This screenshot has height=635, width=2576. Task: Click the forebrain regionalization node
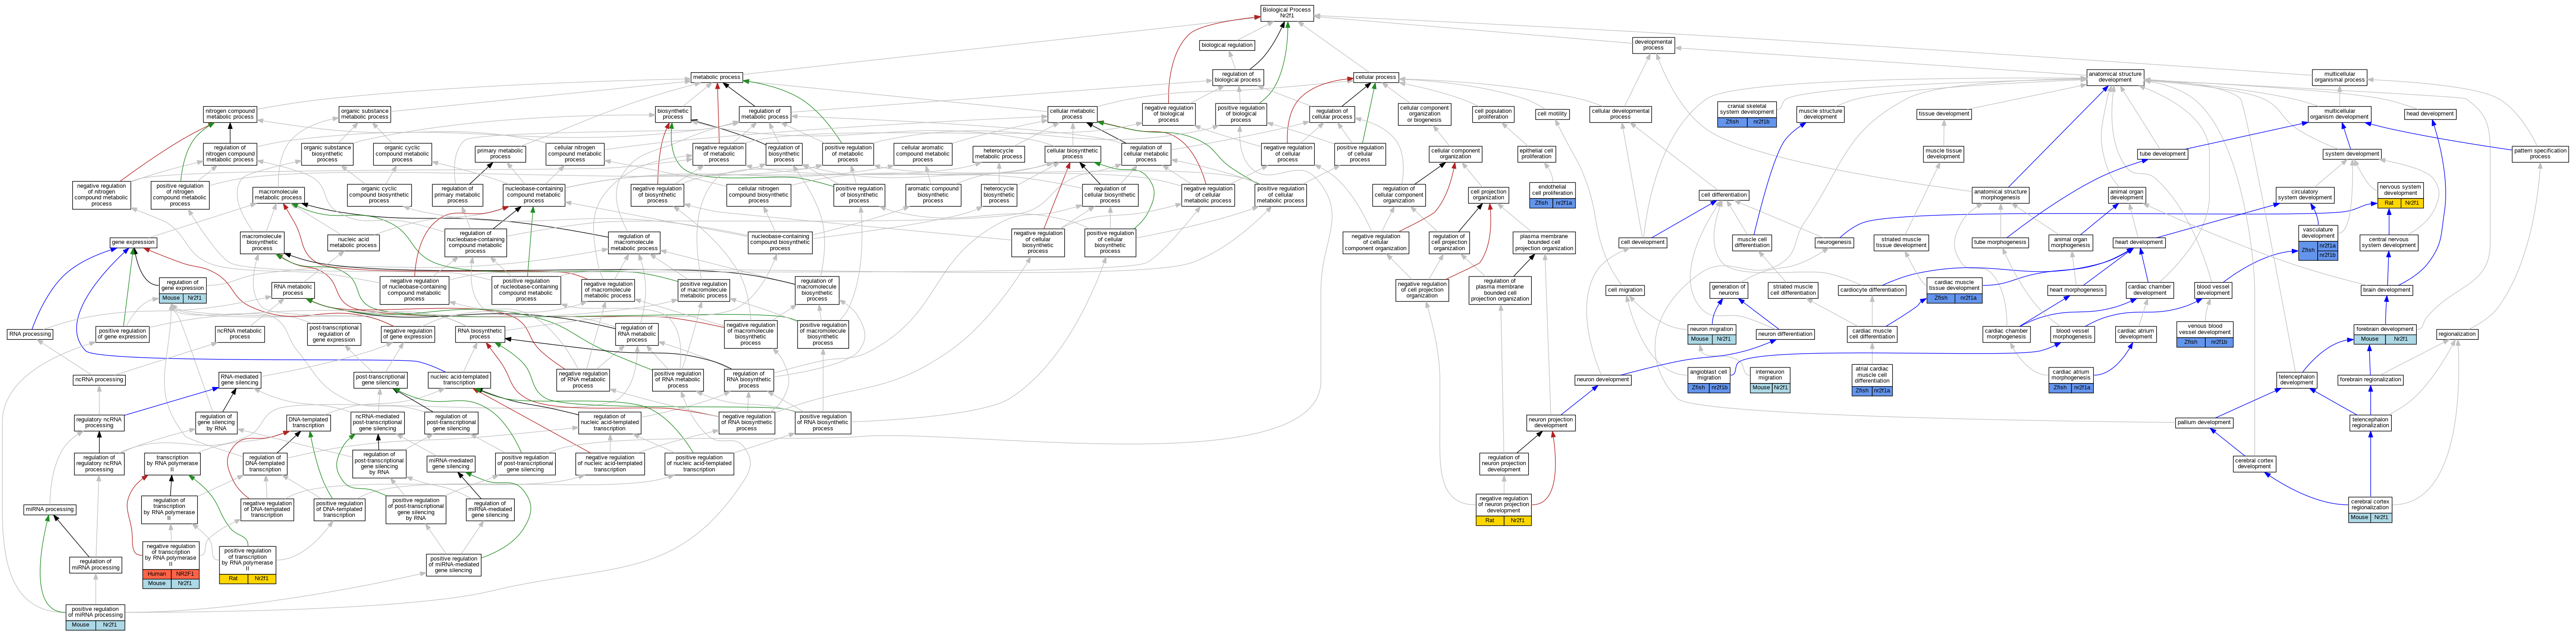click(2370, 380)
